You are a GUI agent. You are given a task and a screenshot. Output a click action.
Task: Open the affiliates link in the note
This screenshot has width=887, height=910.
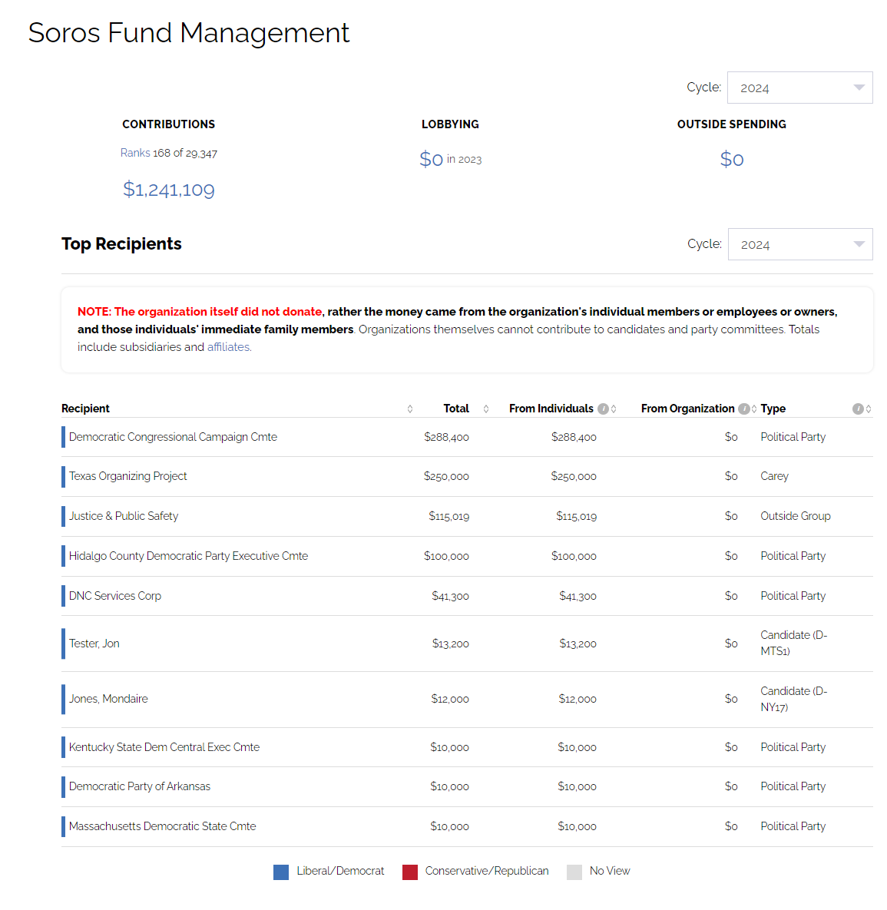(229, 347)
